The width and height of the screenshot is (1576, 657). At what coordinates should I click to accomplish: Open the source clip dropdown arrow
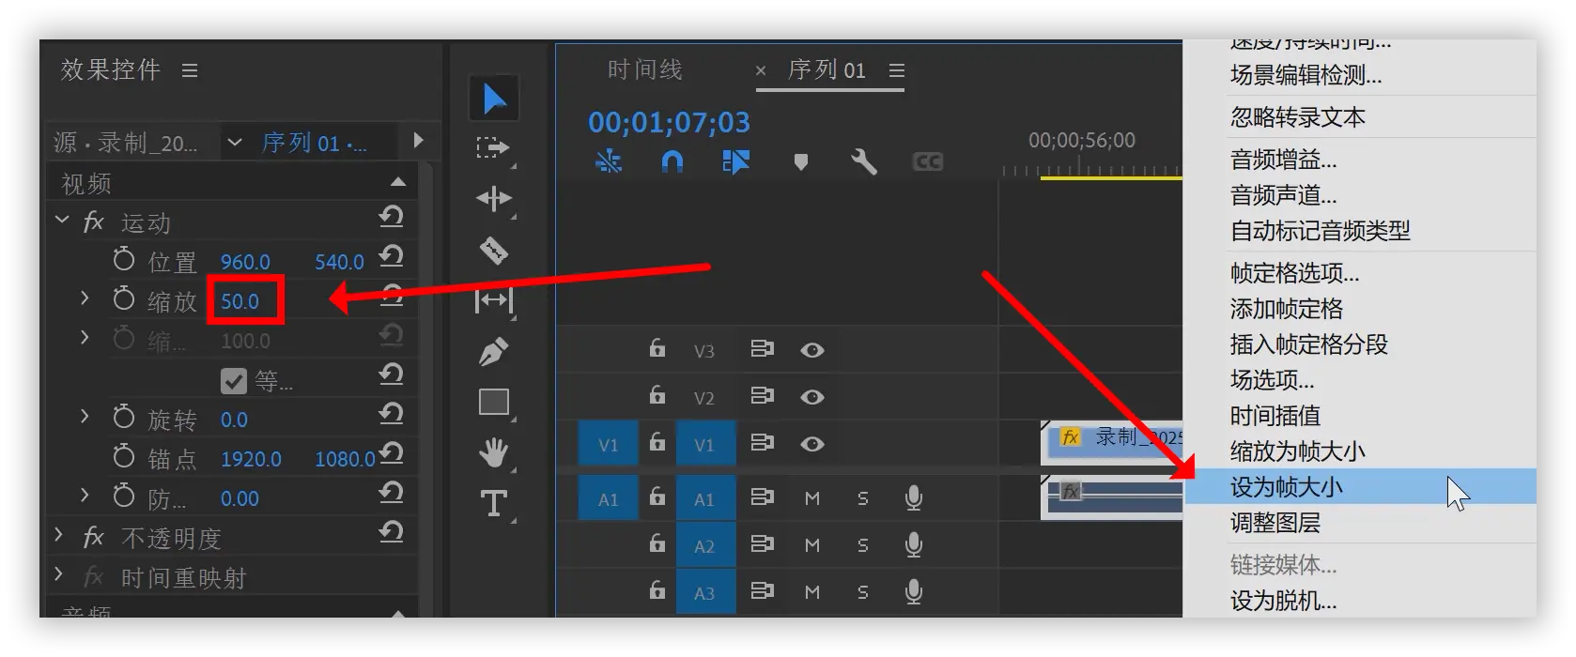pos(235,143)
